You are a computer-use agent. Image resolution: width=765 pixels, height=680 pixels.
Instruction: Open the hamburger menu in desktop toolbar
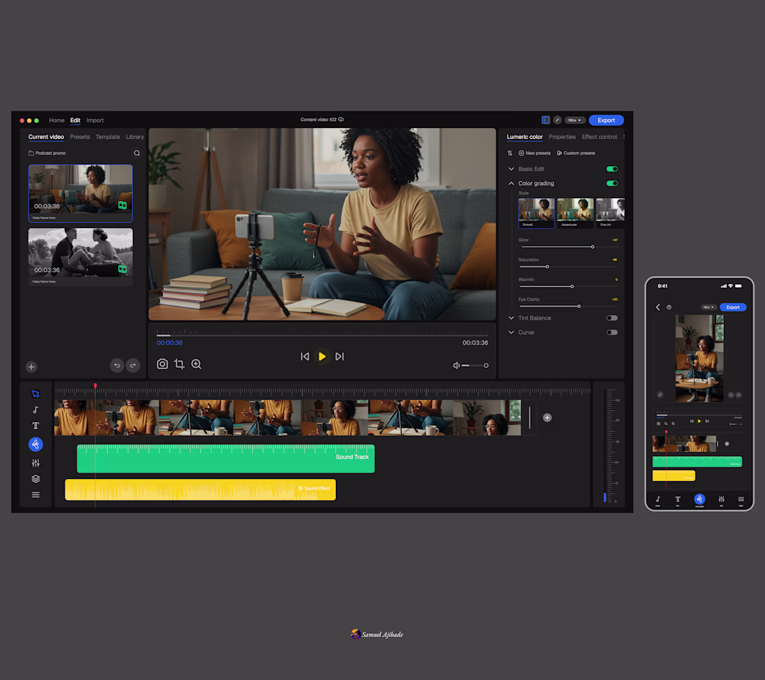pos(35,494)
